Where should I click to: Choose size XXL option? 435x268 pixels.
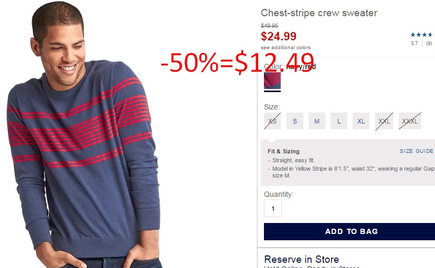click(384, 121)
